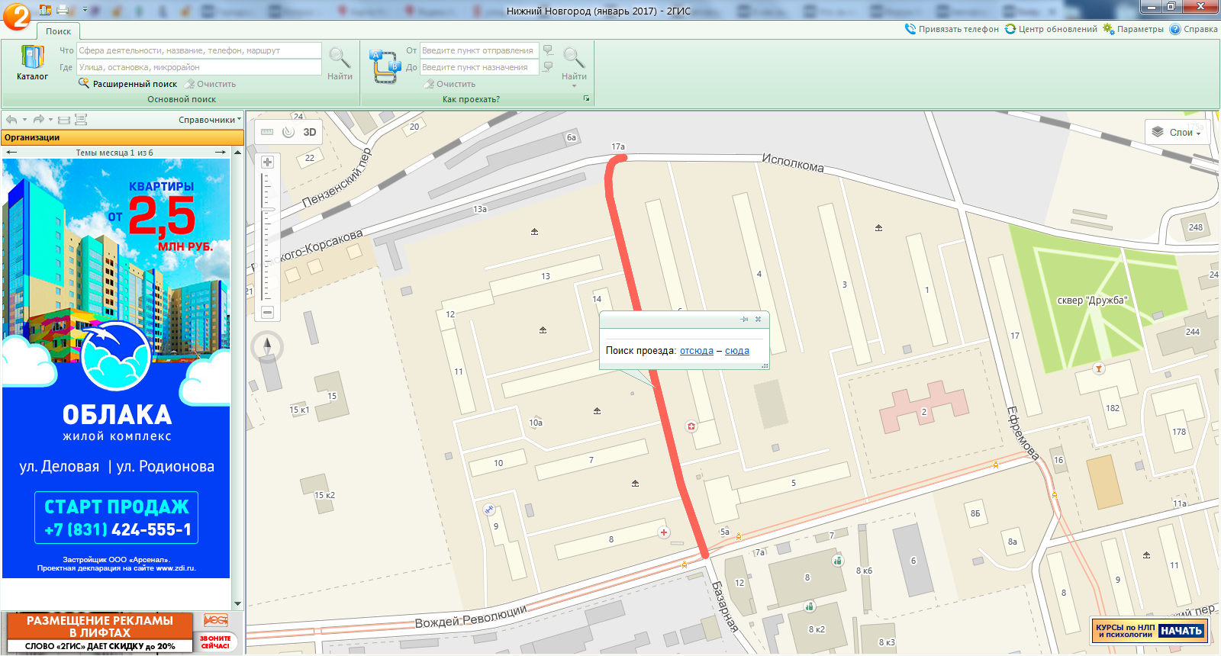Image resolution: width=1221 pixels, height=656 pixels.
Task: Open the Каталог catalog icon
Action: tap(32, 63)
